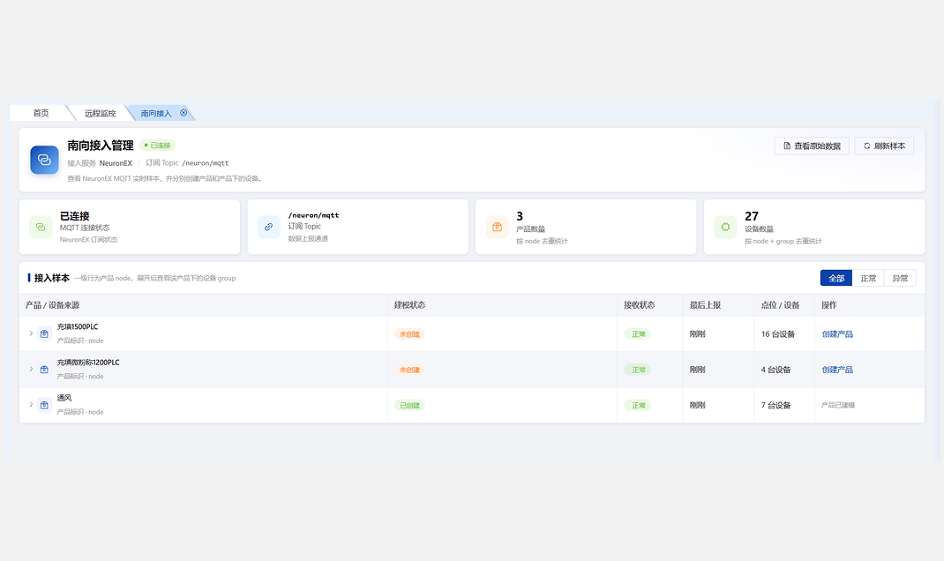Click the 点位 / 设备 column header
Viewport: 944px width, 561px height.
point(780,305)
